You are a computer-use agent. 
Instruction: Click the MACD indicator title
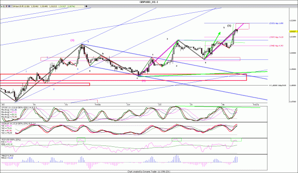tap(8, 156)
